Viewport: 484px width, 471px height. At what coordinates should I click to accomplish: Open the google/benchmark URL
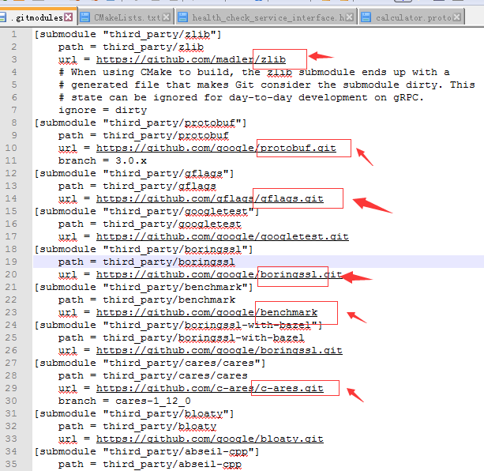pyautogui.click(x=207, y=313)
